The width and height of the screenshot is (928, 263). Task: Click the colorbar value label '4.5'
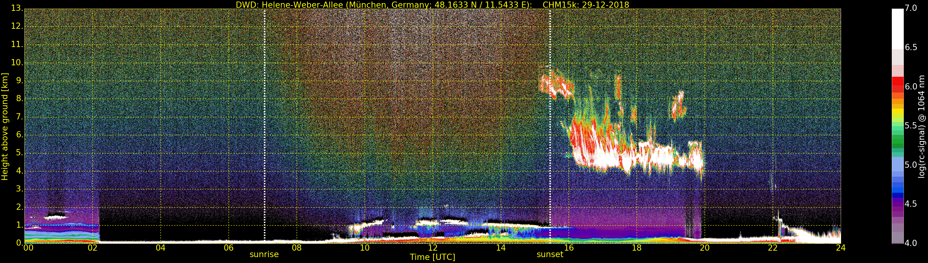(911, 204)
